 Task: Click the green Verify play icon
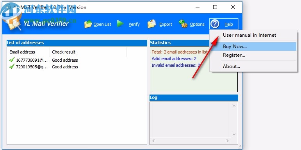[120, 23]
